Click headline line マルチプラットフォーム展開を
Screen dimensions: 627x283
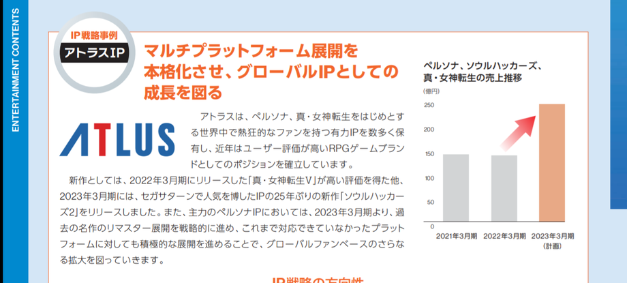point(250,52)
